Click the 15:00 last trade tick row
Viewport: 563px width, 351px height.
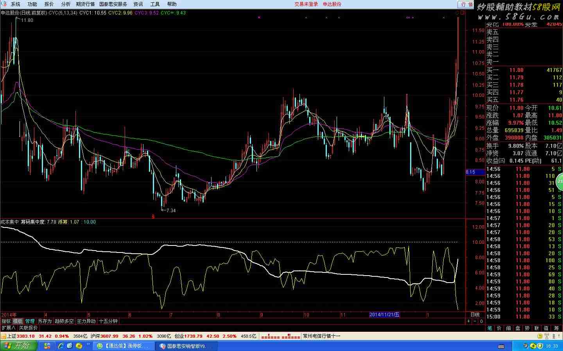[524, 317]
